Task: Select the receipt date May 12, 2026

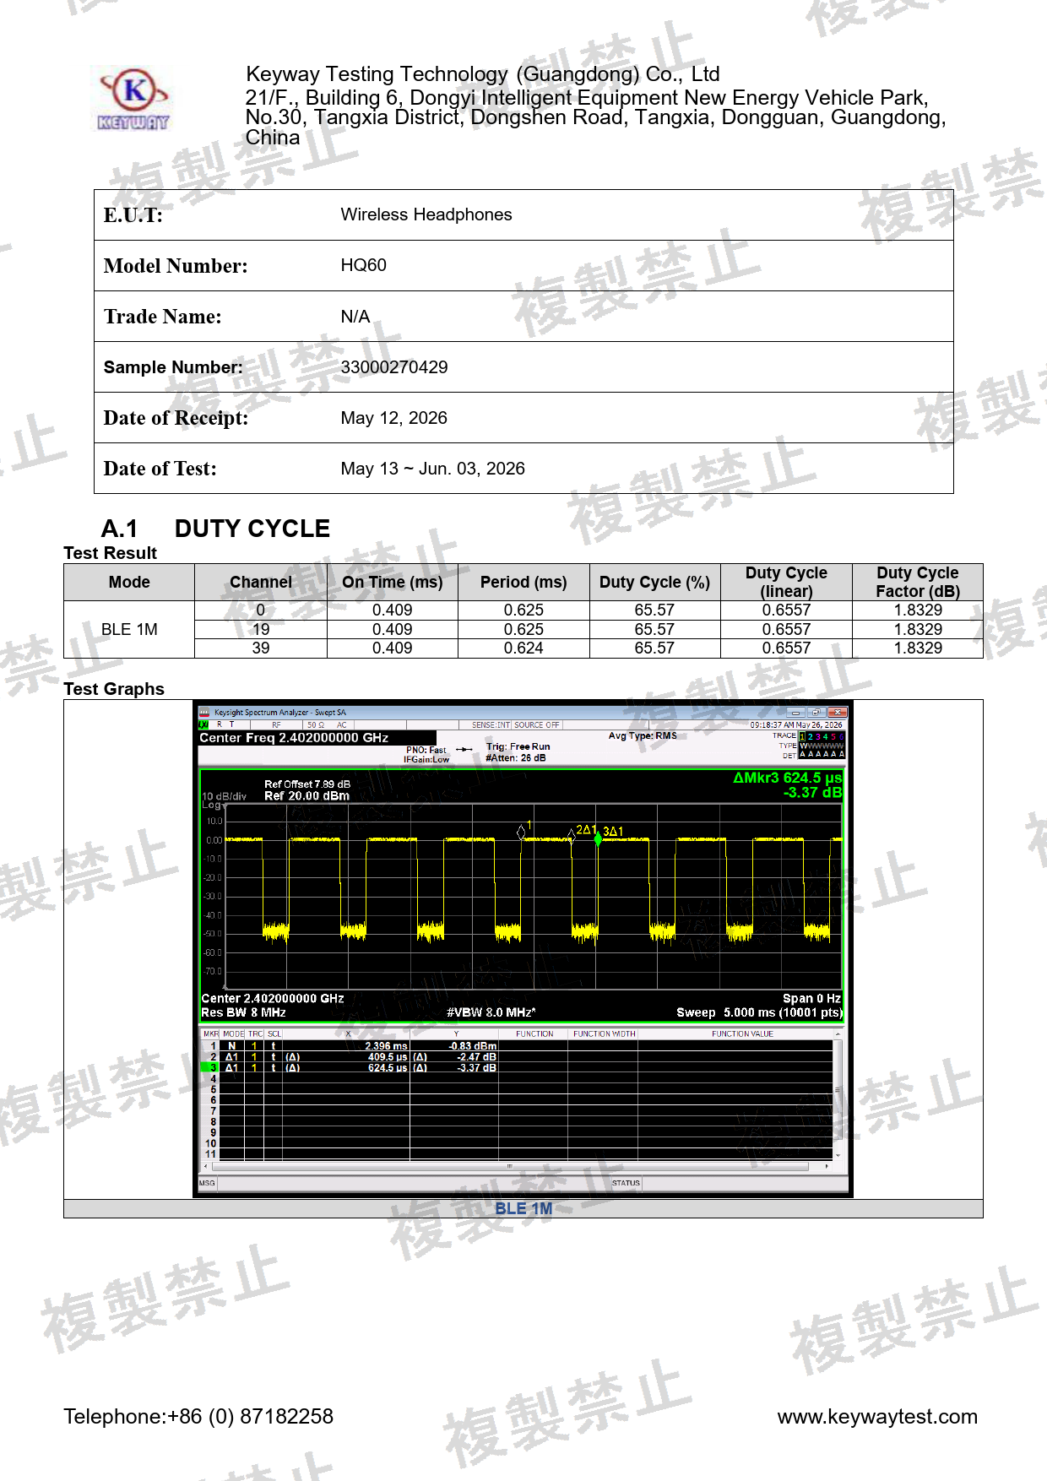Action: pos(394,418)
